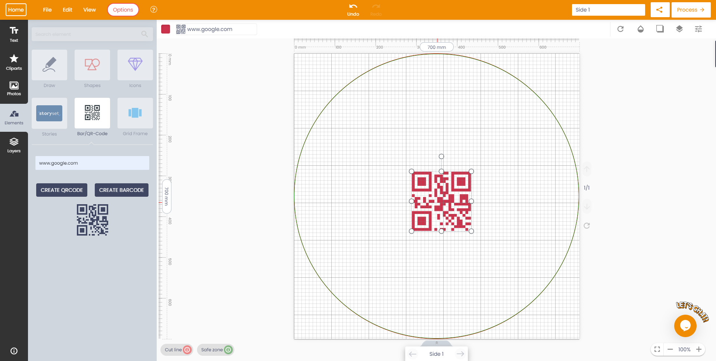The image size is (716, 361).
Task: Open the red QR color swatch
Action: [166, 29]
